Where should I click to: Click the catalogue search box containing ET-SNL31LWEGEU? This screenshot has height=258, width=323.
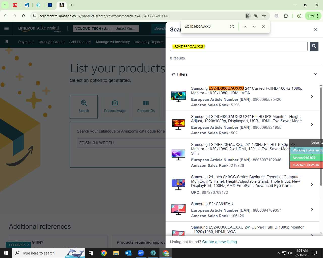point(121,143)
